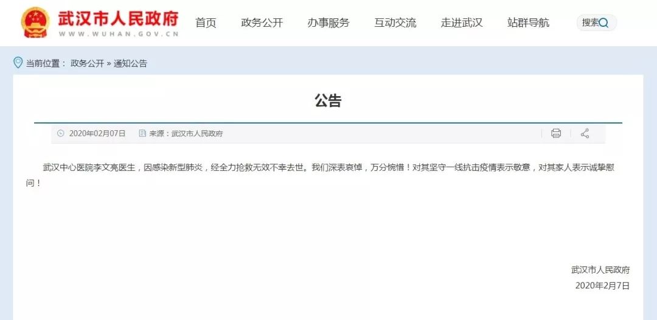Click the 公告 heading title
The height and width of the screenshot is (320, 657).
[x=328, y=101]
